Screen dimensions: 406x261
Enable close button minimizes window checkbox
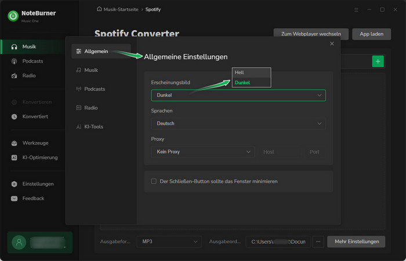154,181
